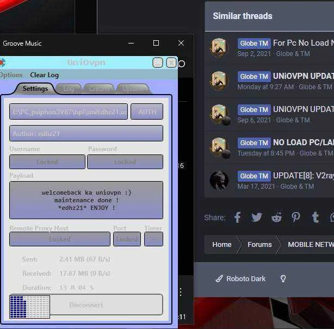
Task: Click the locked Port field
Action: pyautogui.click(x=127, y=239)
